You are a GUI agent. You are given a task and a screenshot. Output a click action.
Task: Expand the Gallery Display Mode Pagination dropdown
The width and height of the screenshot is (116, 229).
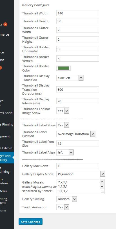coord(81,174)
